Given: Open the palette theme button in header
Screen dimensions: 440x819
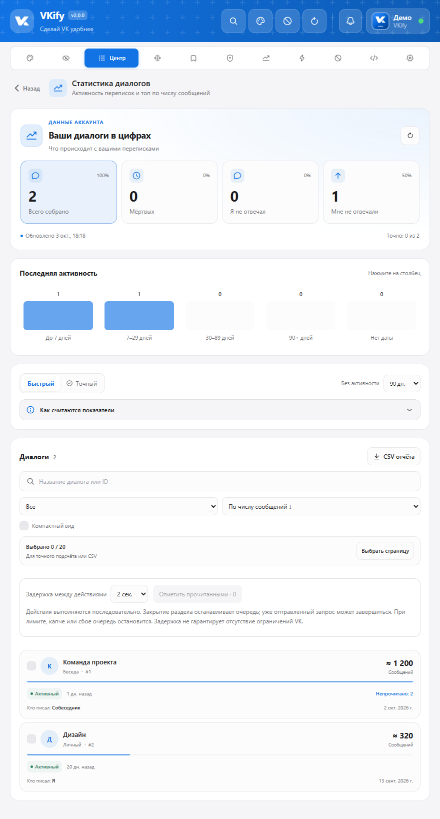Looking at the screenshot, I should [260, 21].
